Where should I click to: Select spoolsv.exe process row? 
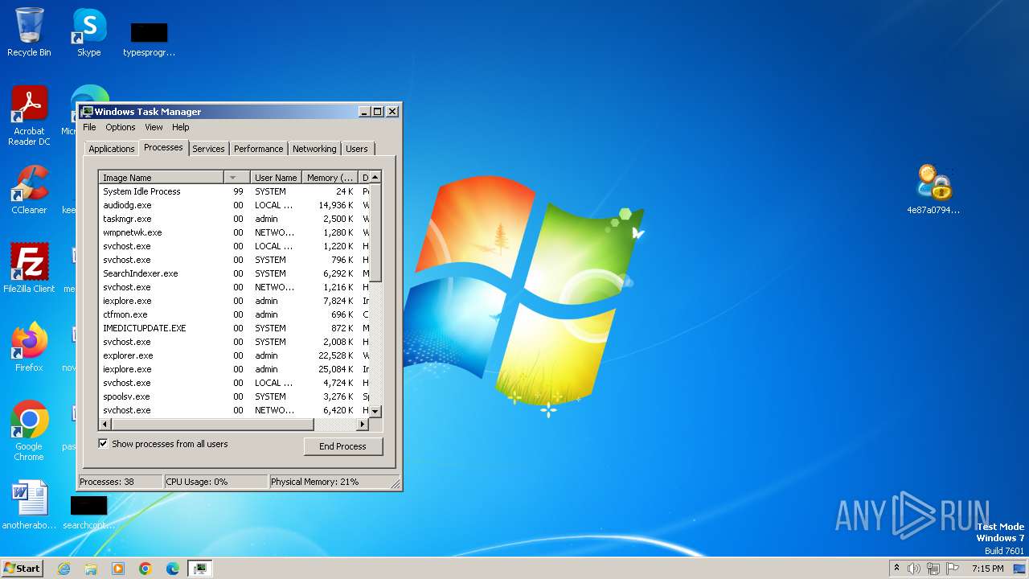(233, 396)
